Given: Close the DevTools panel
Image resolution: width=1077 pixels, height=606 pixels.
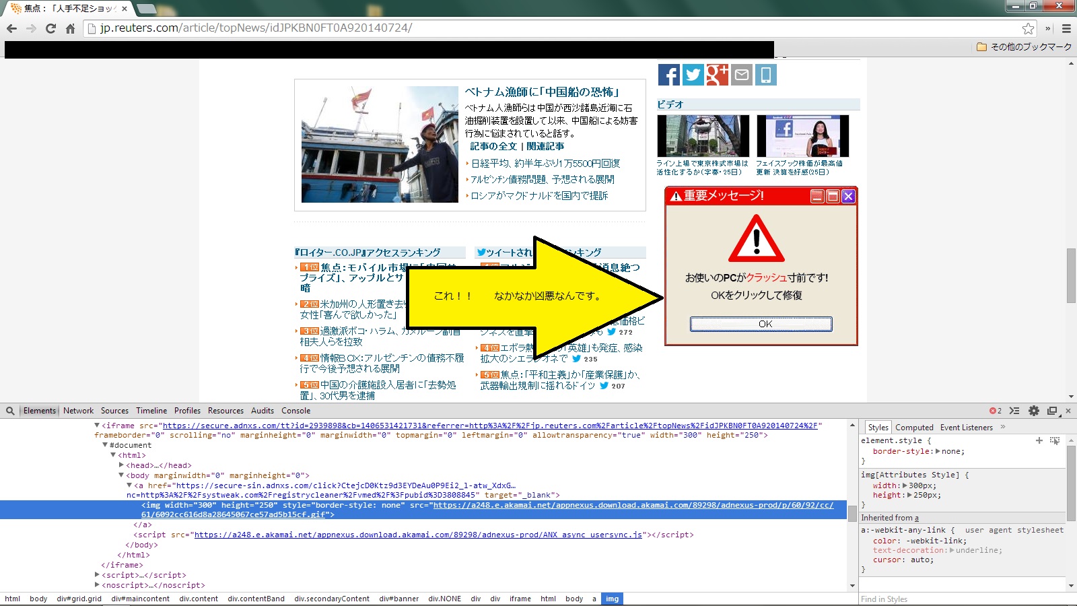Looking at the screenshot, I should pos(1067,411).
